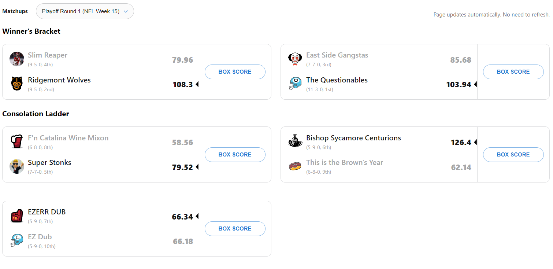Open box score for Slim Reaper matchup
Image resolution: width=553 pixels, height=269 pixels.
coord(235,72)
